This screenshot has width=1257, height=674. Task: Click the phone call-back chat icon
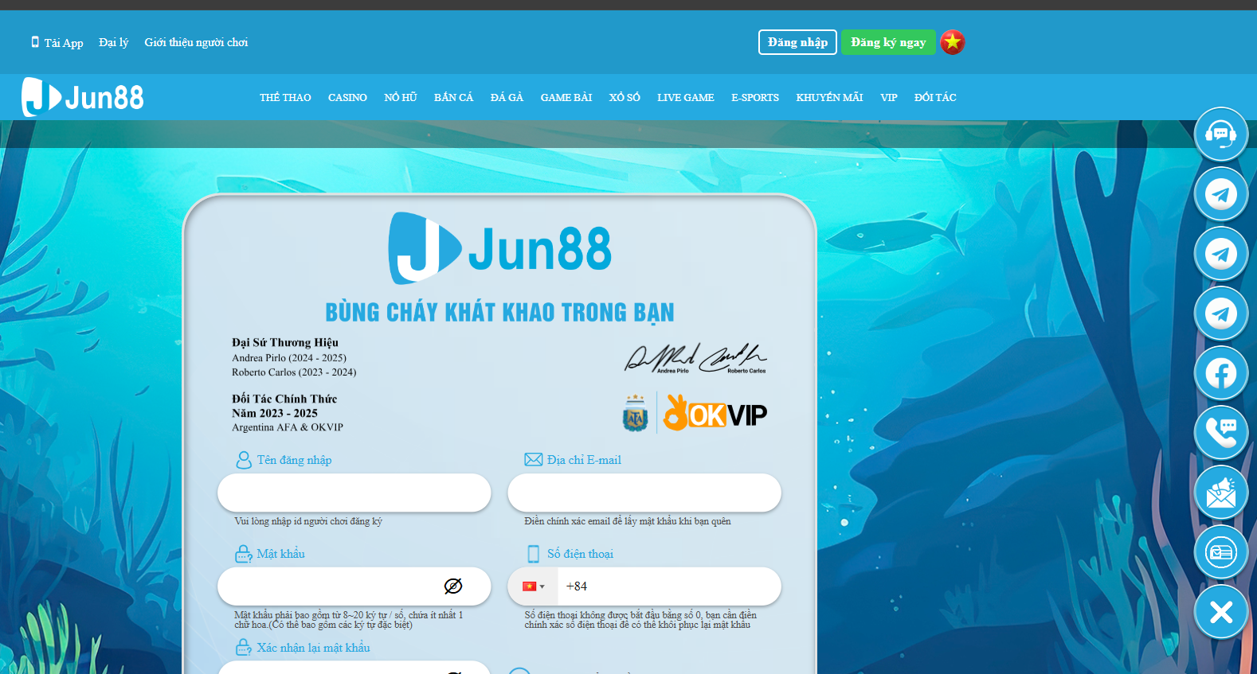(1220, 432)
